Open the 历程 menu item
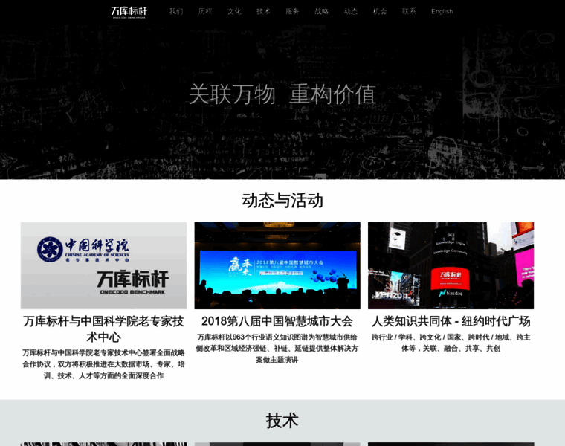This screenshot has width=565, height=446. point(205,12)
